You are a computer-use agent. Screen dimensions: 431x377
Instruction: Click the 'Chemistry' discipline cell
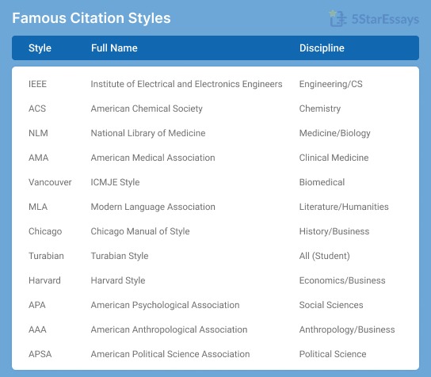319,109
